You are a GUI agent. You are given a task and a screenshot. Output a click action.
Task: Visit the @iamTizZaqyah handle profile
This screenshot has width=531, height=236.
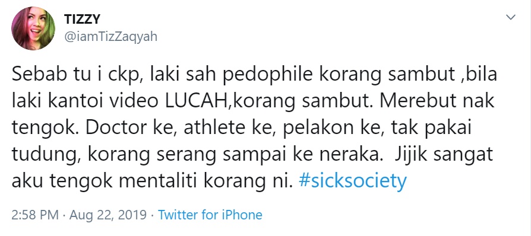(x=110, y=37)
